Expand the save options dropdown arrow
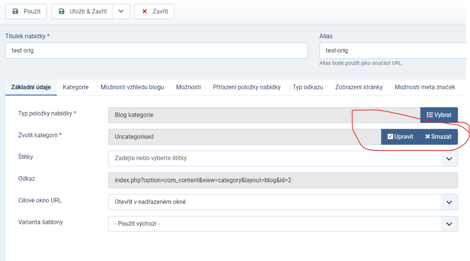The image size is (470, 261). pos(121,11)
